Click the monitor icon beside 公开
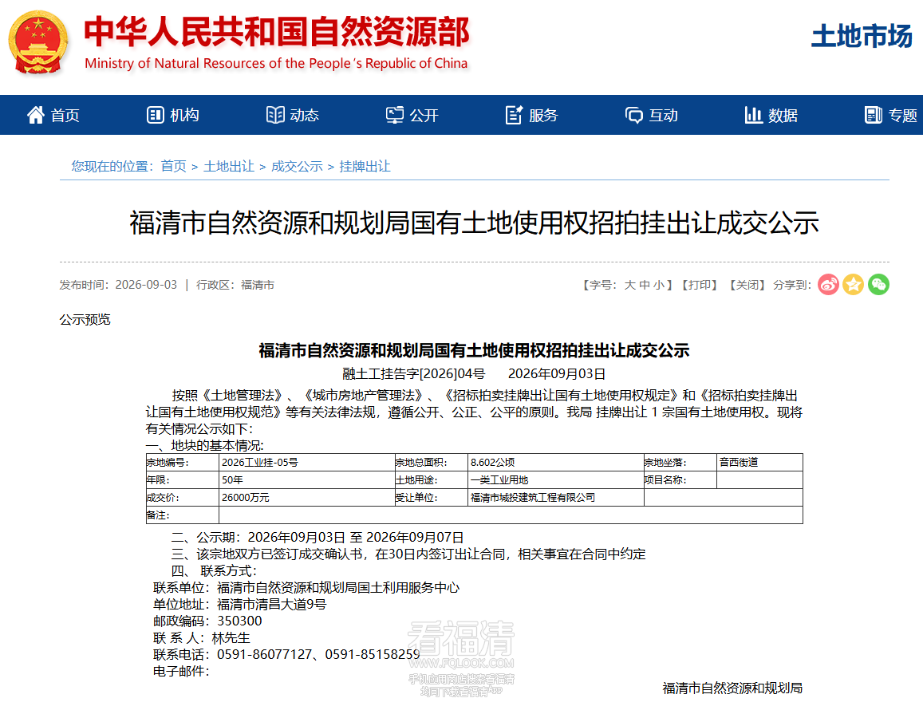Image resolution: width=923 pixels, height=710 pixels. [x=394, y=115]
